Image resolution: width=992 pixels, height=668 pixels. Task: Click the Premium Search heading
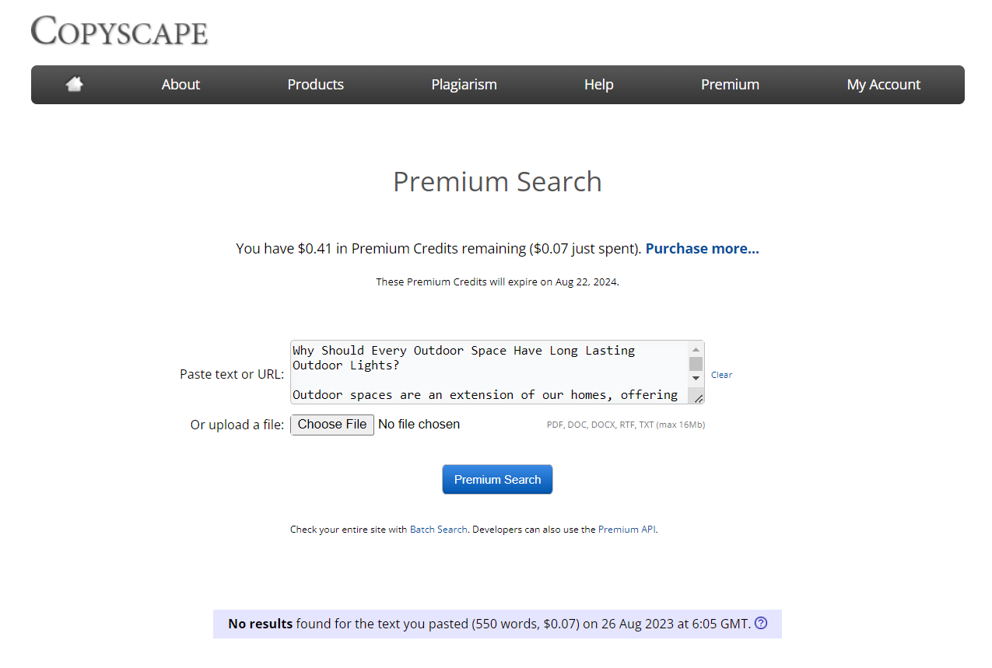[x=497, y=181]
